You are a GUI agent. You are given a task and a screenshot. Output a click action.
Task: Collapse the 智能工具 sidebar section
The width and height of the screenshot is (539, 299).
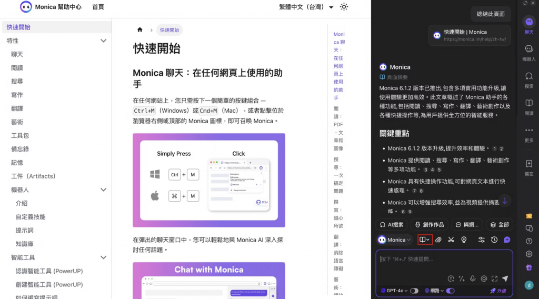point(103,257)
